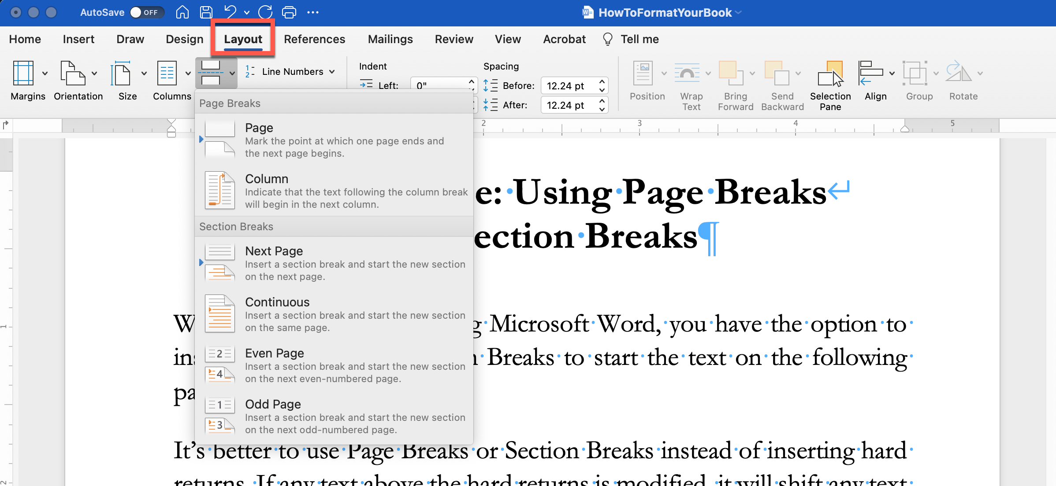Open the View tab
Viewport: 1056px width, 486px height.
[508, 39]
